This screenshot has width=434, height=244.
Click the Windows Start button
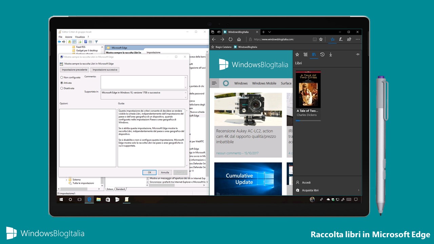pos(61,200)
